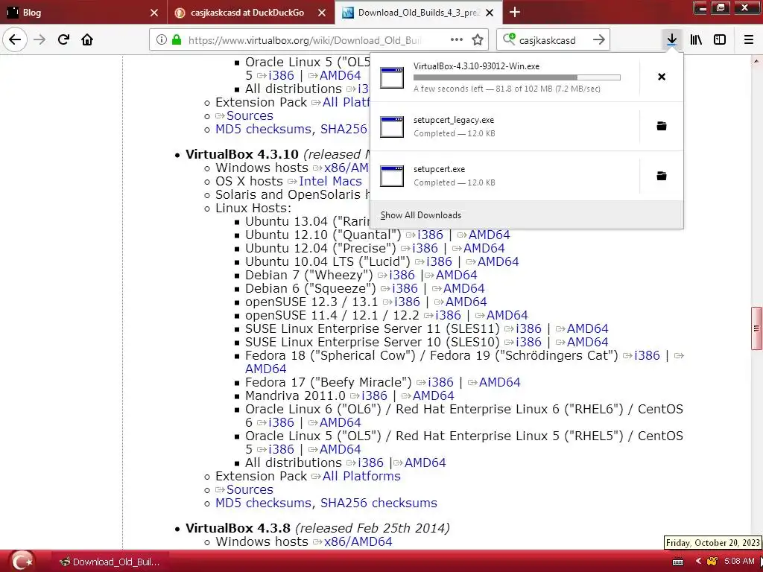763x572 pixels.
Task: Select the Download_Old_Builds_4_3 tab
Action: (x=419, y=12)
